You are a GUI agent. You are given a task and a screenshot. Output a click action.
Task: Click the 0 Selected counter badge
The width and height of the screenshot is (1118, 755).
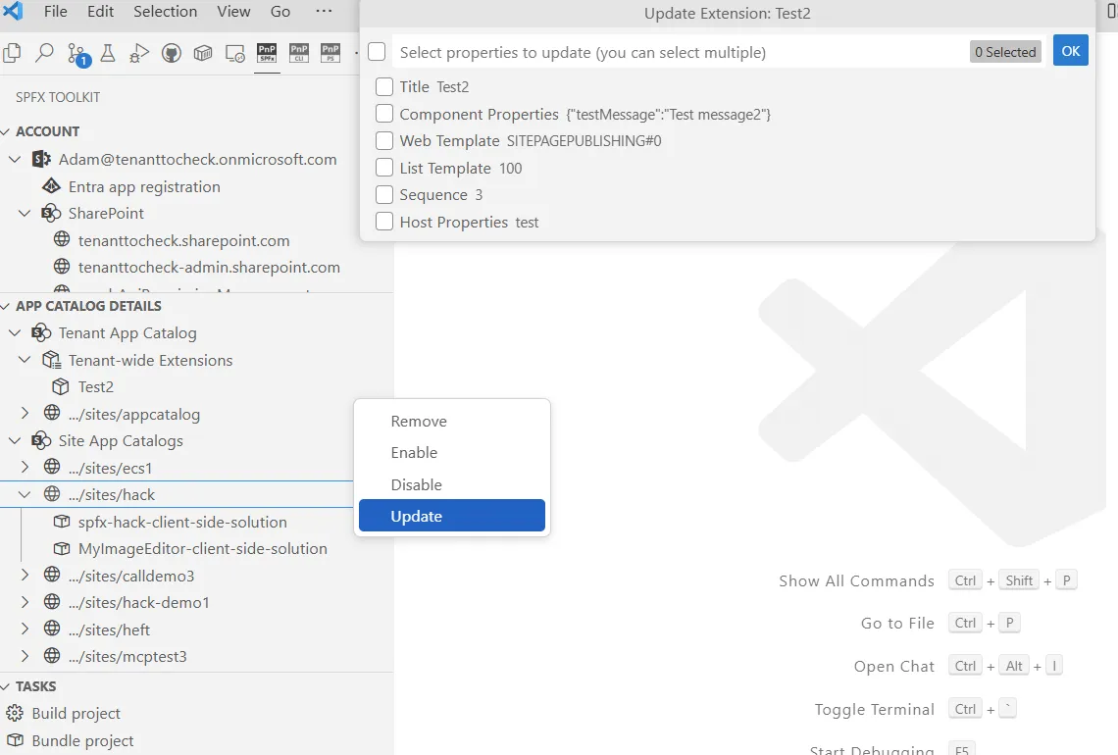coord(1005,51)
